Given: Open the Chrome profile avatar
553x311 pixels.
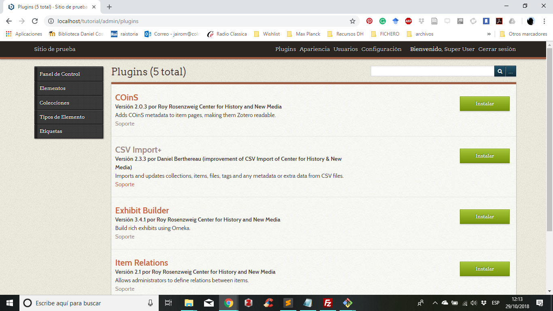Looking at the screenshot, I should tap(530, 21).
